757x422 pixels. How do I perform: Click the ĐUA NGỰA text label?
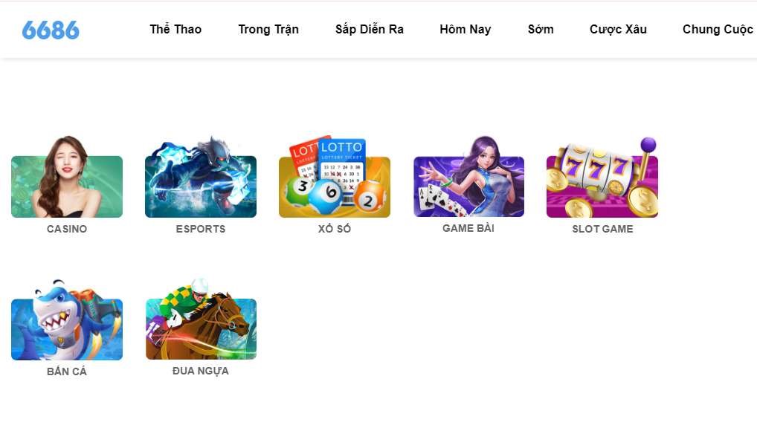(200, 371)
